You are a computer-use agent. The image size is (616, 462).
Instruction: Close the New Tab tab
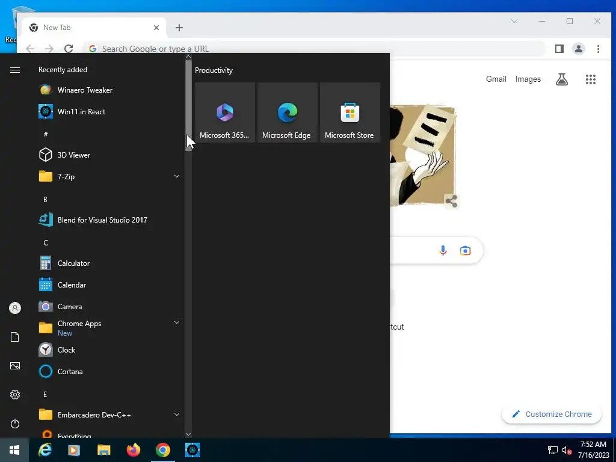[x=156, y=28]
